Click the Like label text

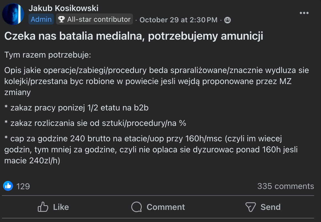[x=61, y=207]
